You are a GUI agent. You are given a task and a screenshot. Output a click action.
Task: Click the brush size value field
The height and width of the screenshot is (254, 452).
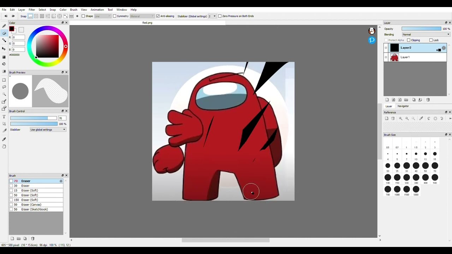pyautogui.click(x=62, y=118)
